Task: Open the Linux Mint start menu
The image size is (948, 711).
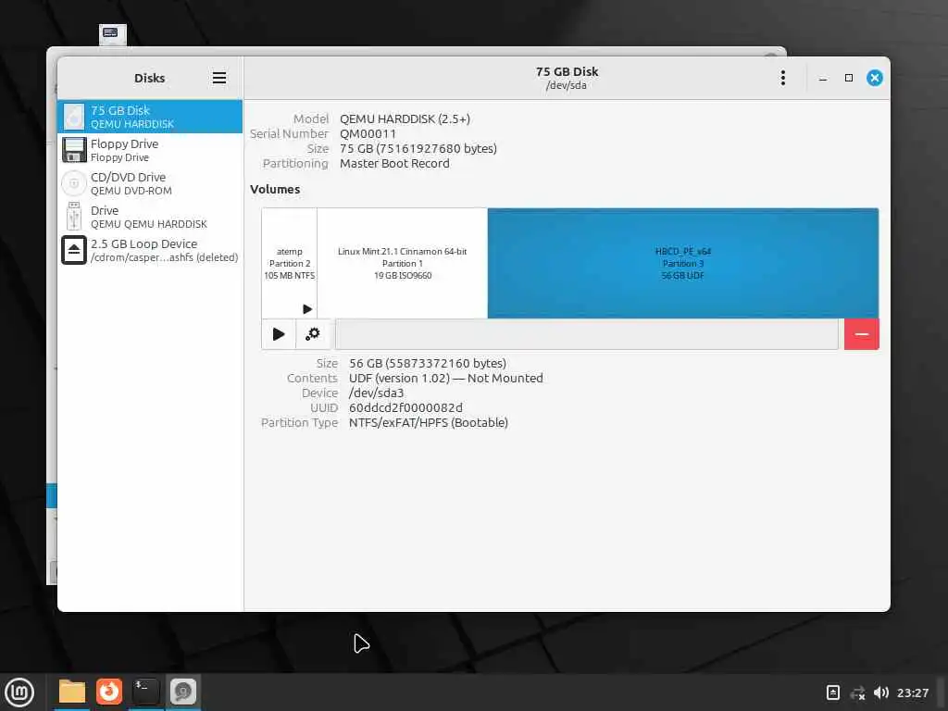Action: (x=20, y=692)
